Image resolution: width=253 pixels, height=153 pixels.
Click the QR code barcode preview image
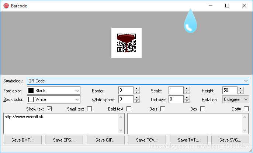(x=126, y=43)
